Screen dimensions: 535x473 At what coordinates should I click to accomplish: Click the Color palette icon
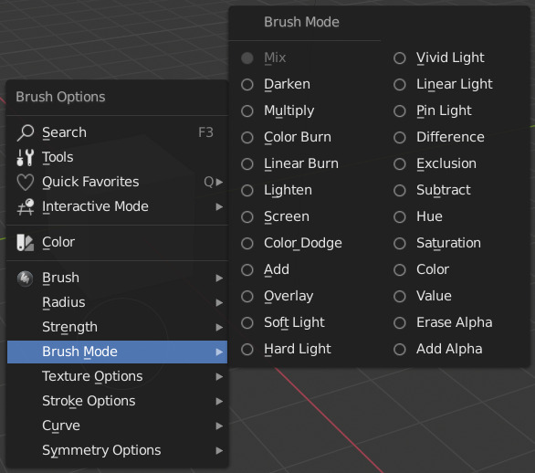coord(26,242)
